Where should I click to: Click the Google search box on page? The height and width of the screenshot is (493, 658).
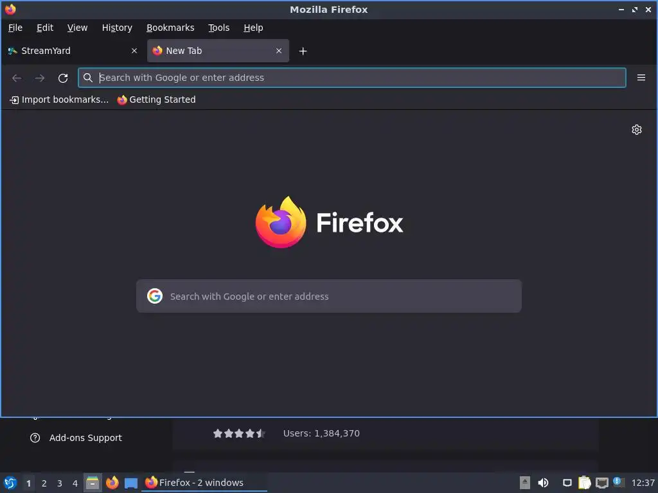(329, 296)
